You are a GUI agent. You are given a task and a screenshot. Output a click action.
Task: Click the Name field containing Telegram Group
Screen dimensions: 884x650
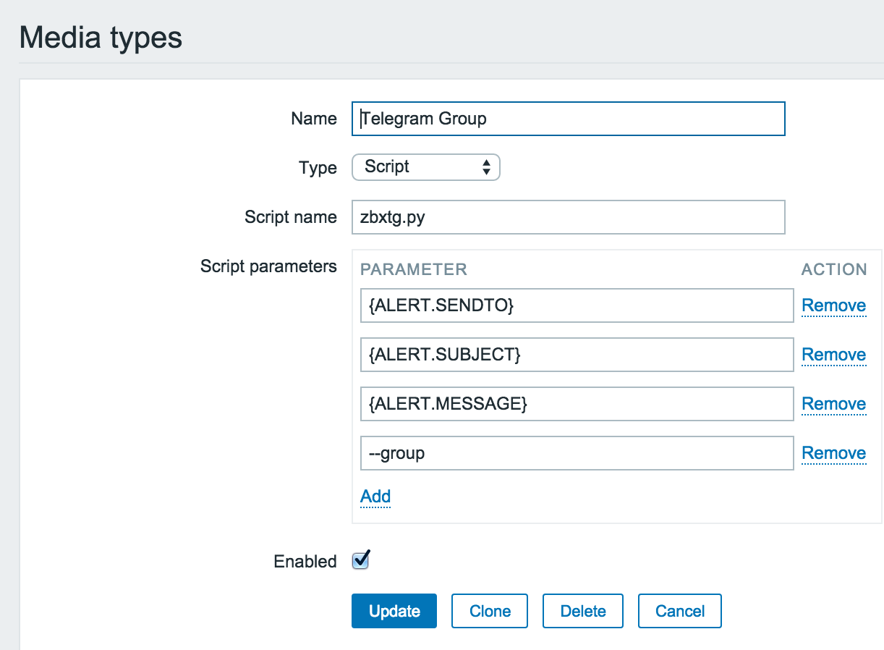click(568, 119)
